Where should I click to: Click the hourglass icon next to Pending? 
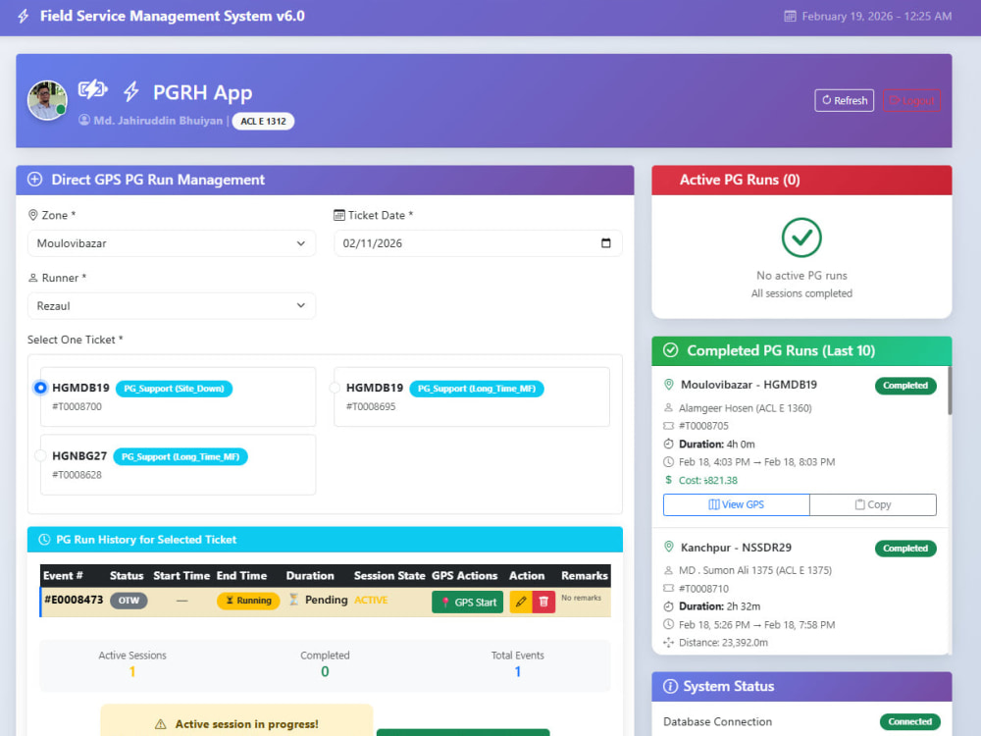pos(293,600)
